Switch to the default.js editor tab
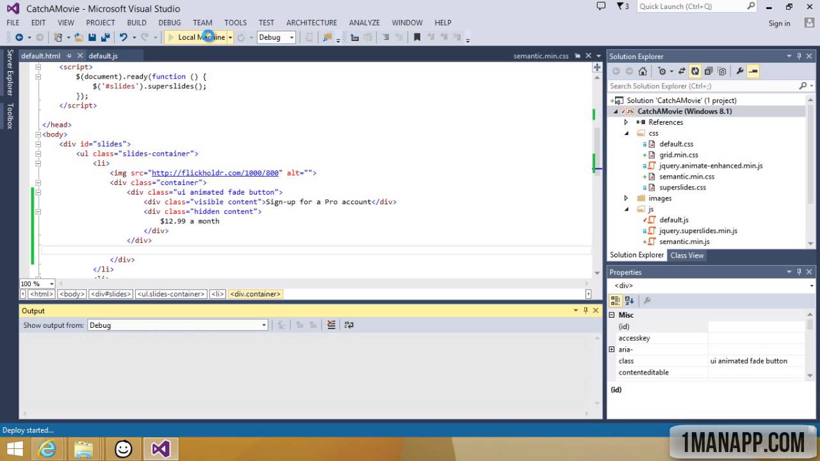820x461 pixels. click(103, 56)
